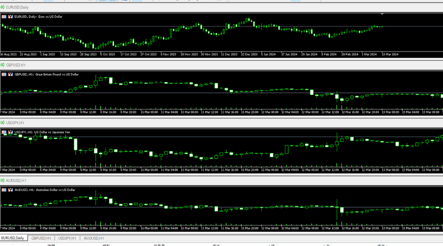
Task: Click the 13 Mar 2024 date on EURUSD axis
Action: coord(390,54)
